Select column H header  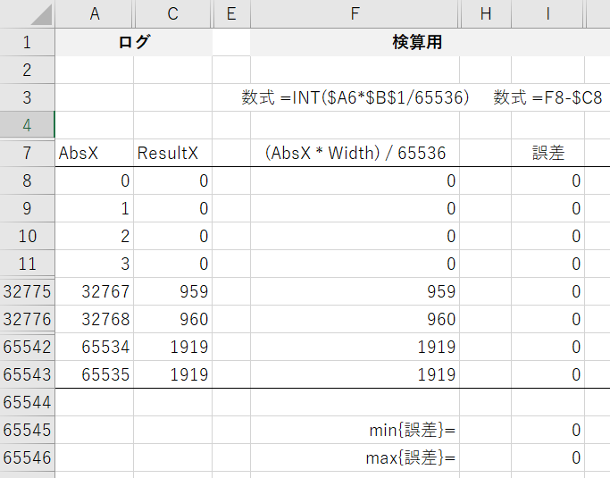486,14
